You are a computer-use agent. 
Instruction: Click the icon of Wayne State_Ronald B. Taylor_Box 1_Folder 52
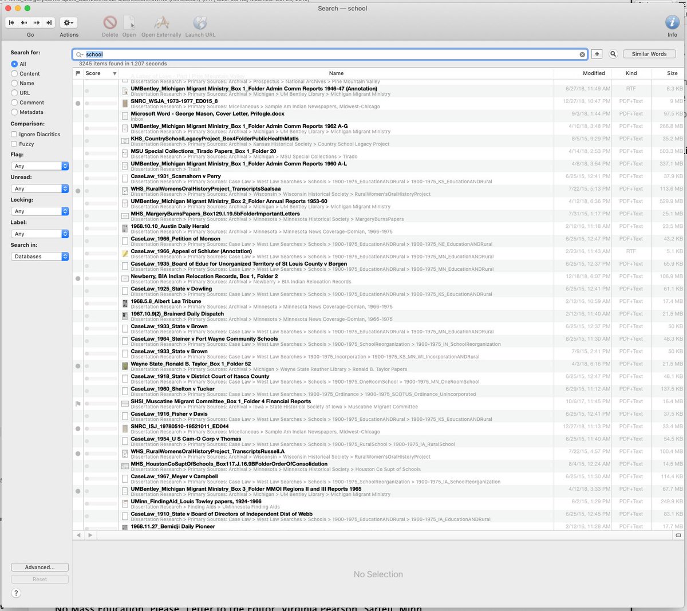tap(125, 366)
